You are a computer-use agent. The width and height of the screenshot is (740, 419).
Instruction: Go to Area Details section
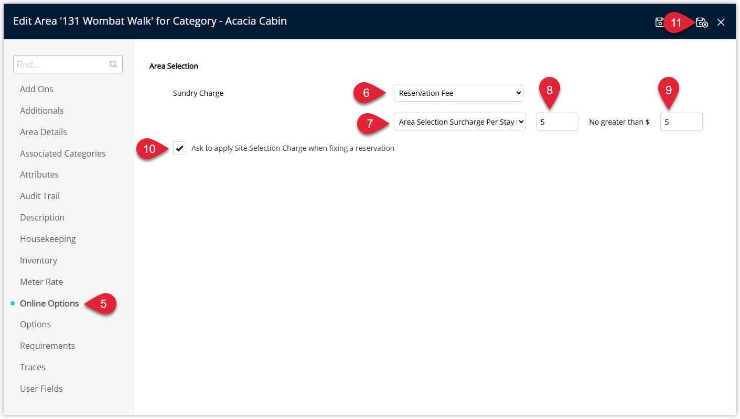tap(44, 132)
